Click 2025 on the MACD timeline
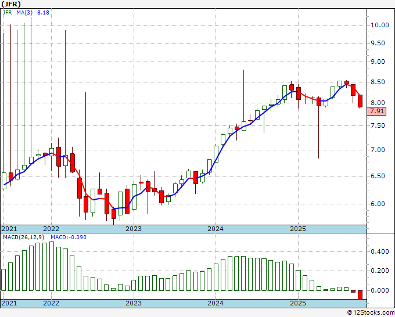 click(x=298, y=303)
